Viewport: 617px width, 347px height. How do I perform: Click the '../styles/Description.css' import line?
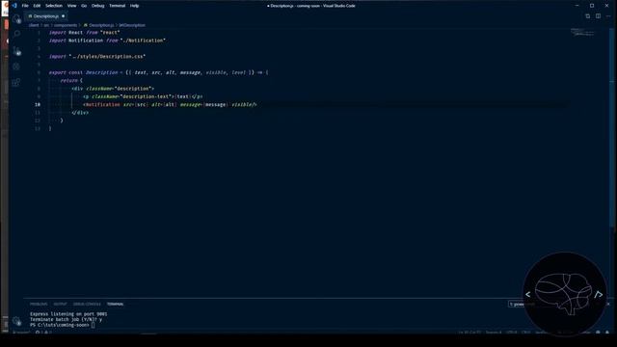(x=97, y=57)
